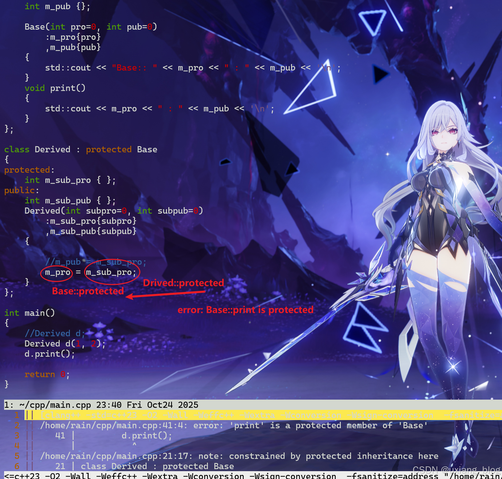Click the 'int m_sub_pro { };' line
Image resolution: width=502 pixels, height=479 pixels.
click(x=70, y=180)
